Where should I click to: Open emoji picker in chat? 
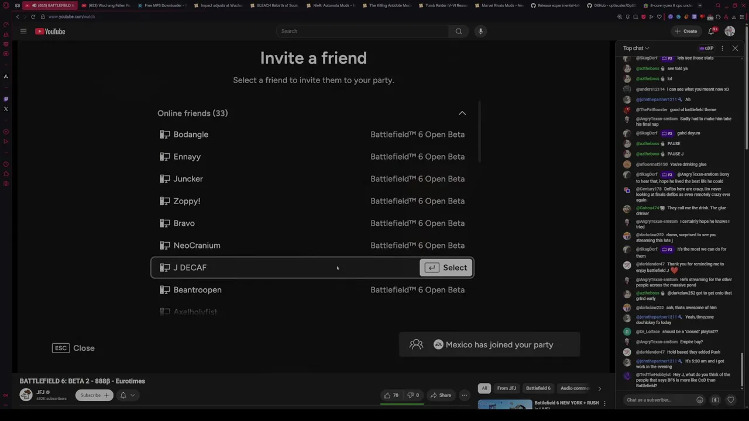point(700,400)
